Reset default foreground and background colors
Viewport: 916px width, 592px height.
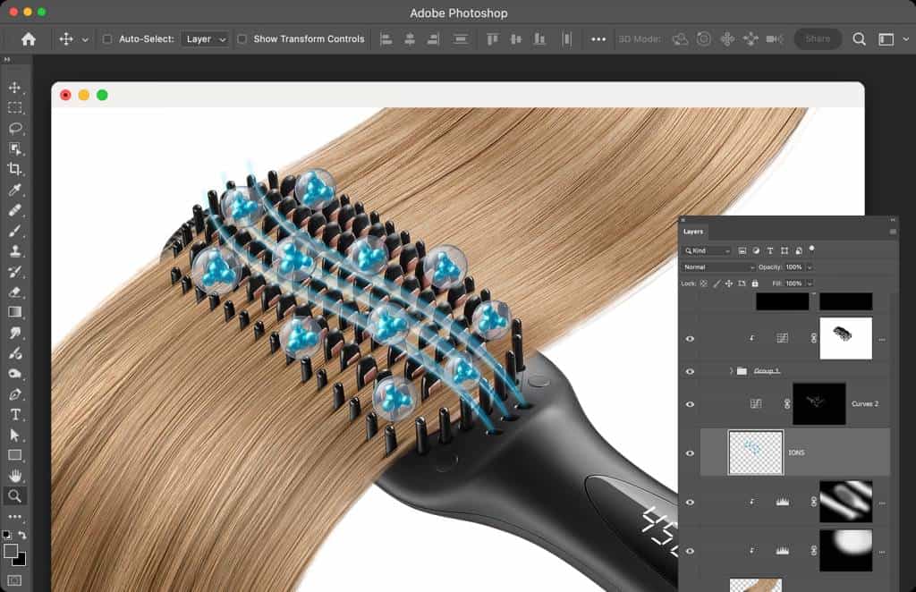(x=6, y=535)
